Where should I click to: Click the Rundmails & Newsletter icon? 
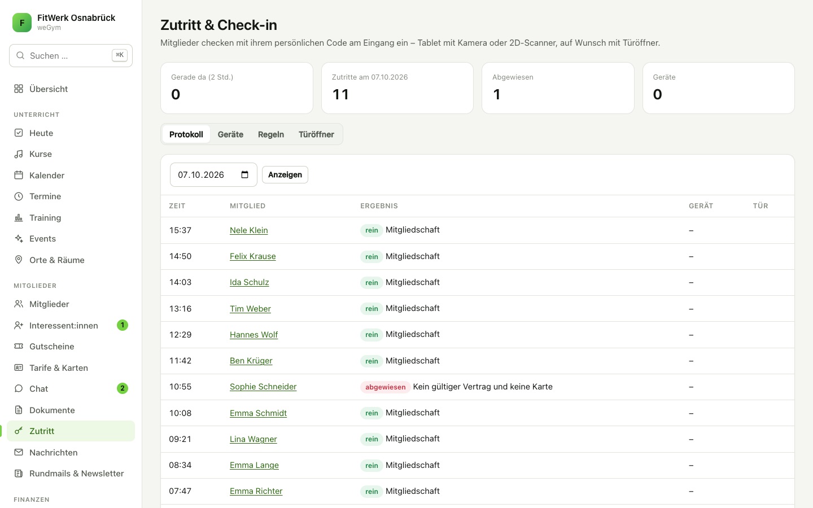coord(19,473)
